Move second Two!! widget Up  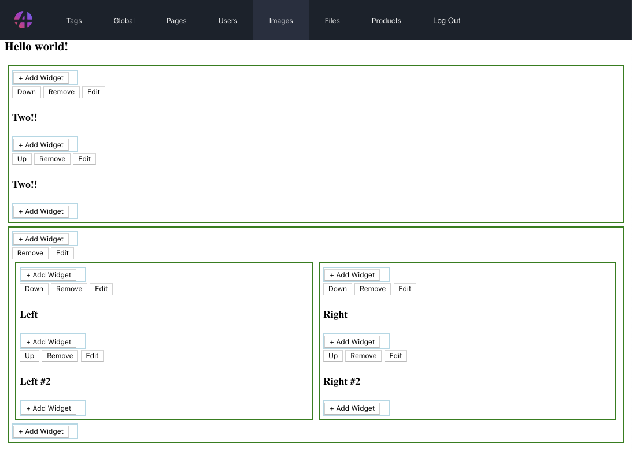(x=22, y=159)
